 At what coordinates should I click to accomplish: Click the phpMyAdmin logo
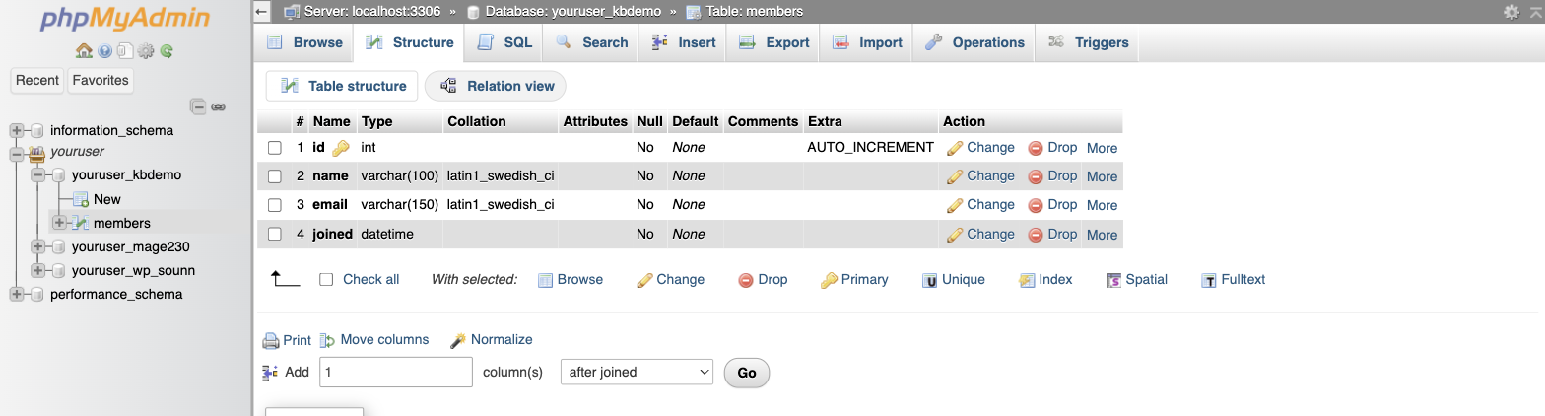(x=125, y=19)
